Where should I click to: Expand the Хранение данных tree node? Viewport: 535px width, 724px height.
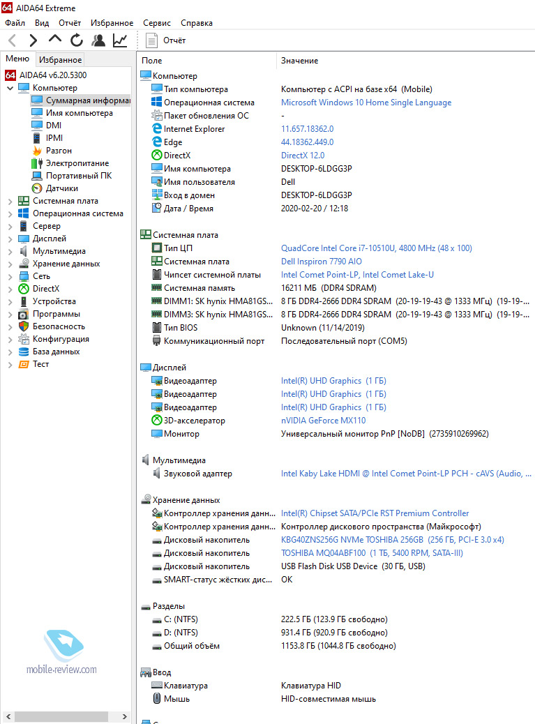click(x=10, y=264)
